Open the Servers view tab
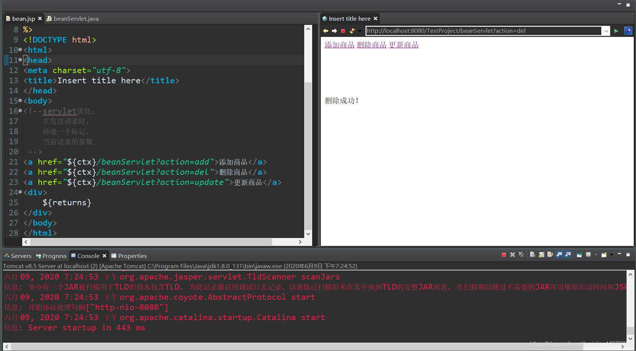This screenshot has width=636, height=351. coord(18,256)
